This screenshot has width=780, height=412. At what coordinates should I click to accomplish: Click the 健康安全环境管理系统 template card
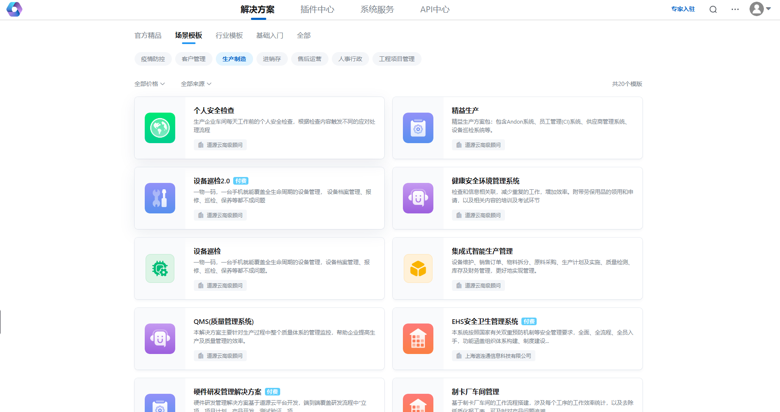tap(517, 198)
